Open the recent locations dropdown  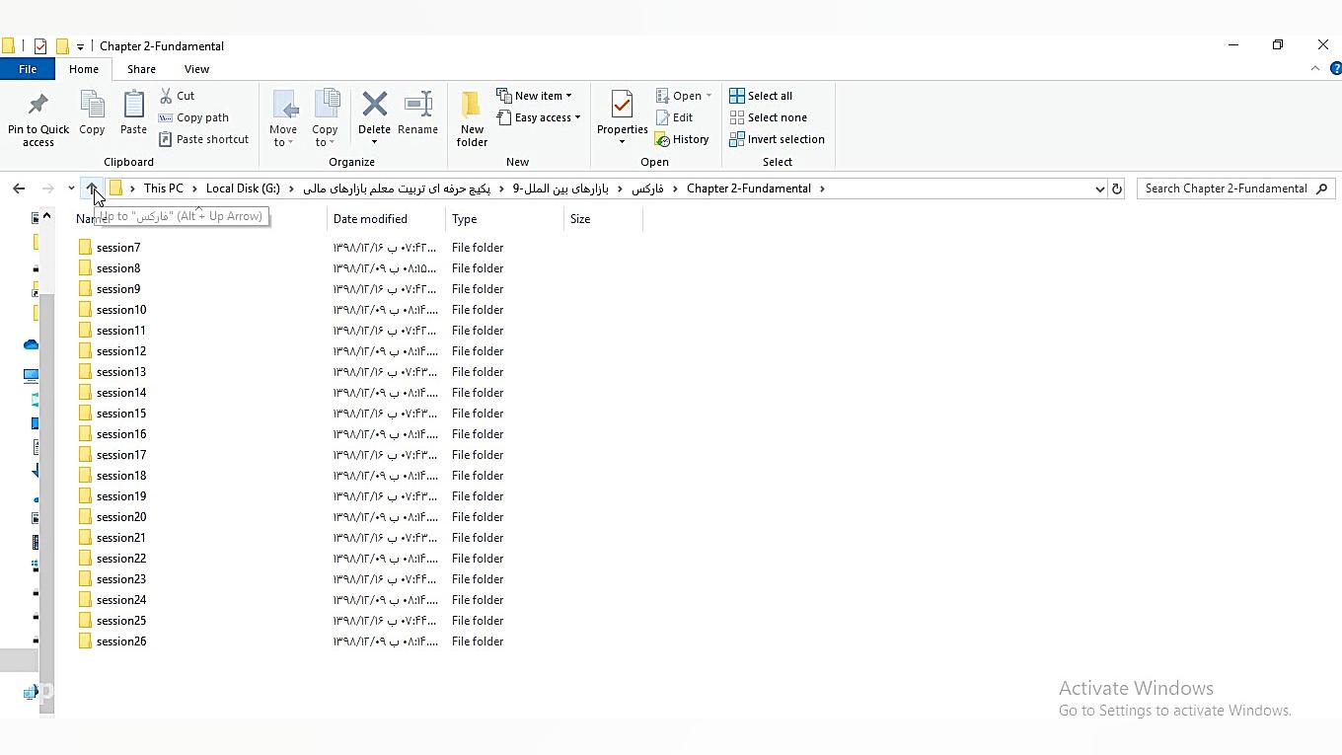click(x=71, y=189)
